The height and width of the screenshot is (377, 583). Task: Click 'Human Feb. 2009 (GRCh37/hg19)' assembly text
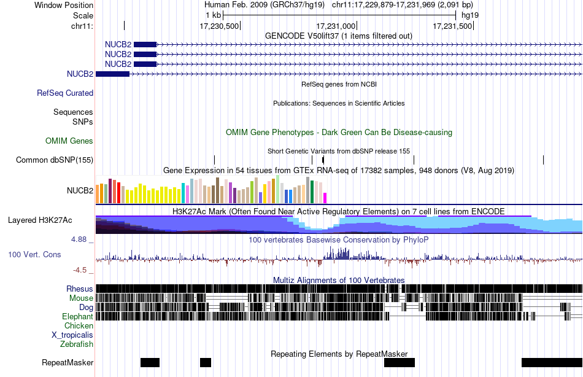coord(264,5)
